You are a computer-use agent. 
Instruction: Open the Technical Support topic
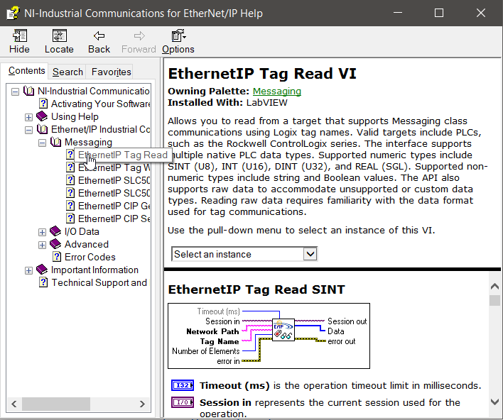click(x=100, y=282)
